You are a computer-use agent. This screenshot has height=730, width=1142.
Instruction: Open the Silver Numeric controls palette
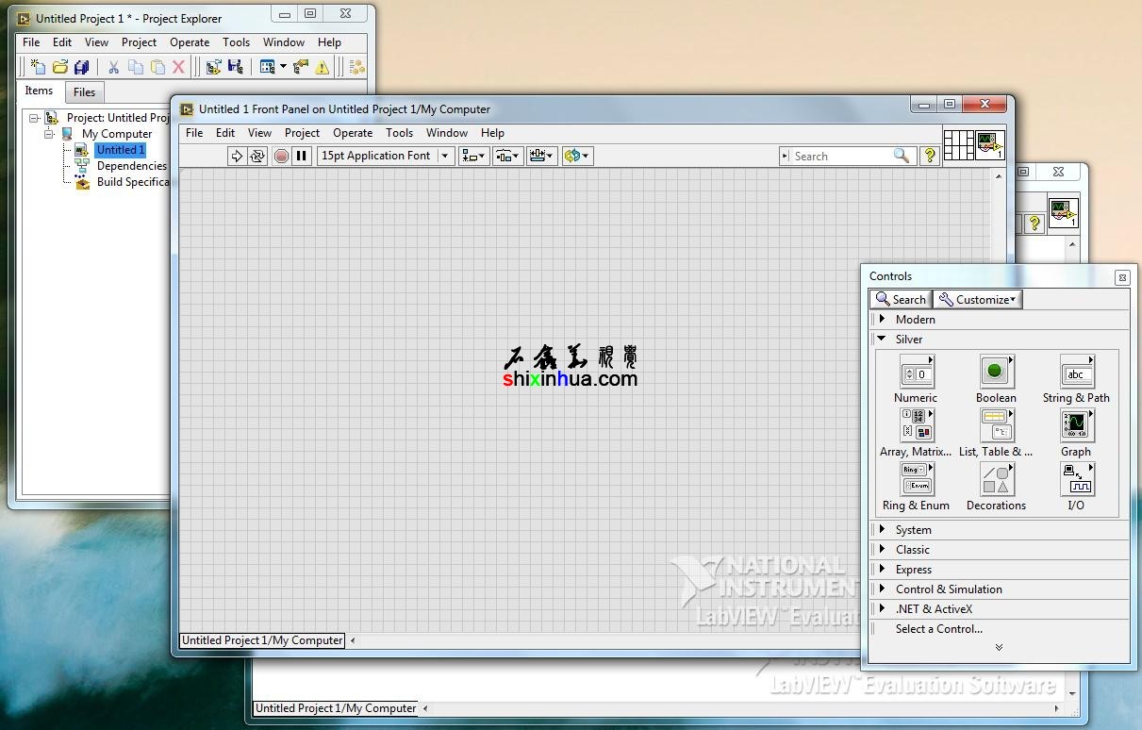(916, 373)
